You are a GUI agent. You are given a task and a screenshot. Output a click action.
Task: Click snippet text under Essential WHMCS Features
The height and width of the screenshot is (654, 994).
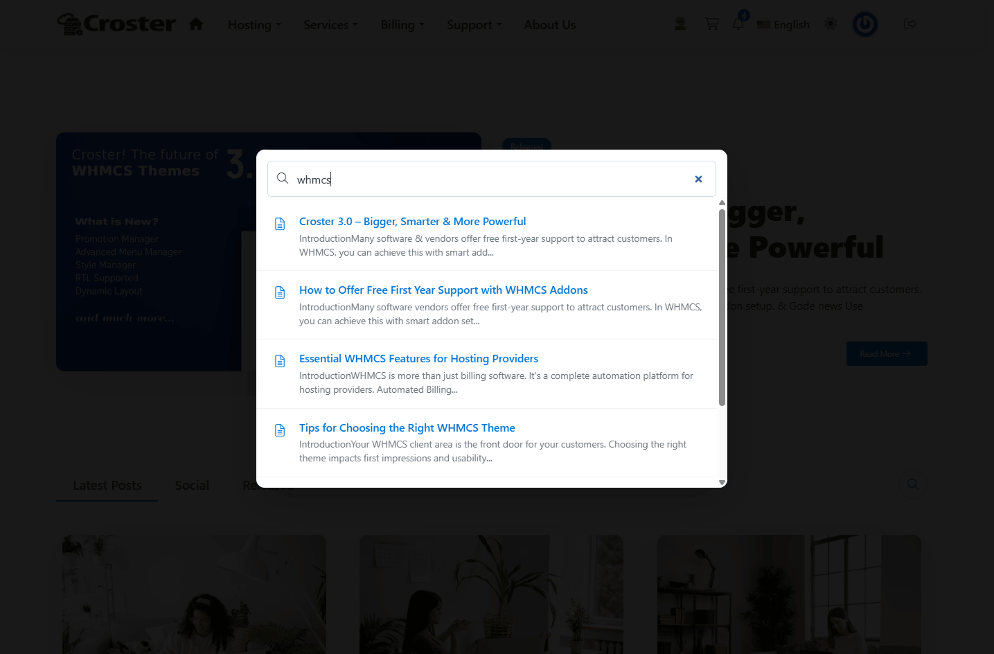(496, 382)
